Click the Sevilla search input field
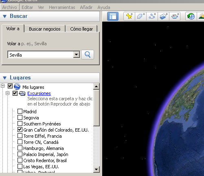The image size is (204, 176). click(x=40, y=55)
